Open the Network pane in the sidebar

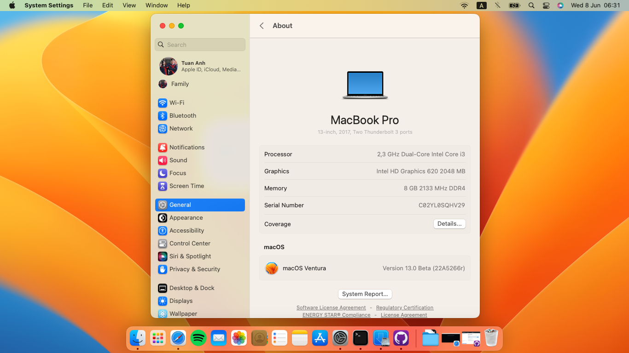click(200, 129)
